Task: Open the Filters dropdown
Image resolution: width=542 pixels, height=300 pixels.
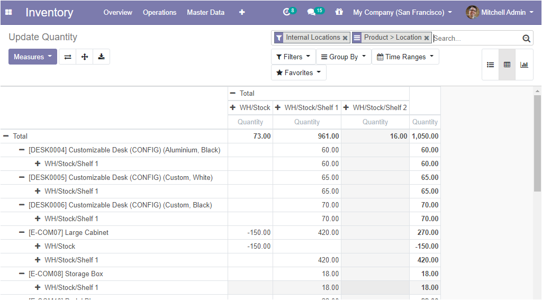Action: tap(293, 57)
